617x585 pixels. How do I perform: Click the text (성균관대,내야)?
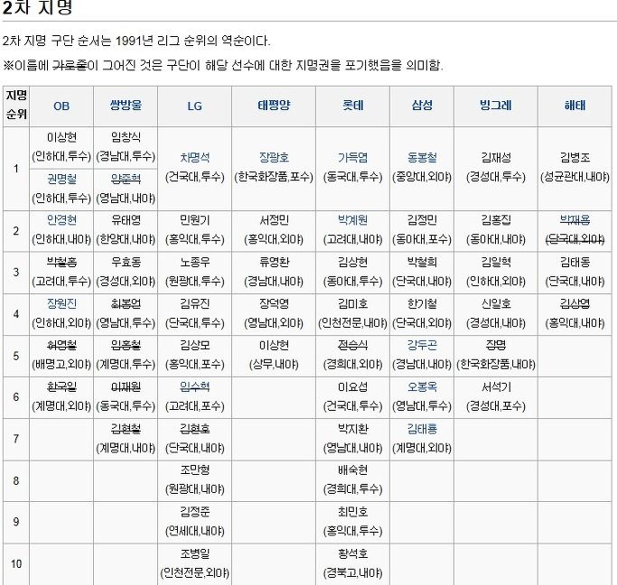(x=575, y=177)
